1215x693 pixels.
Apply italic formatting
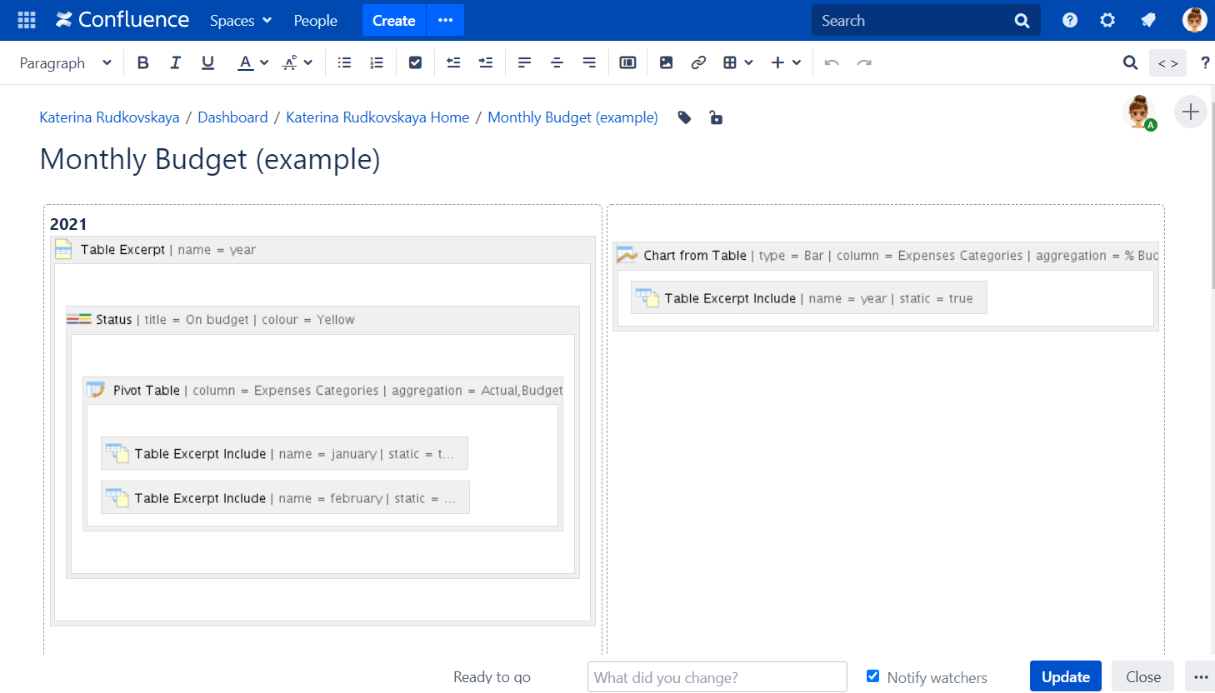click(175, 62)
